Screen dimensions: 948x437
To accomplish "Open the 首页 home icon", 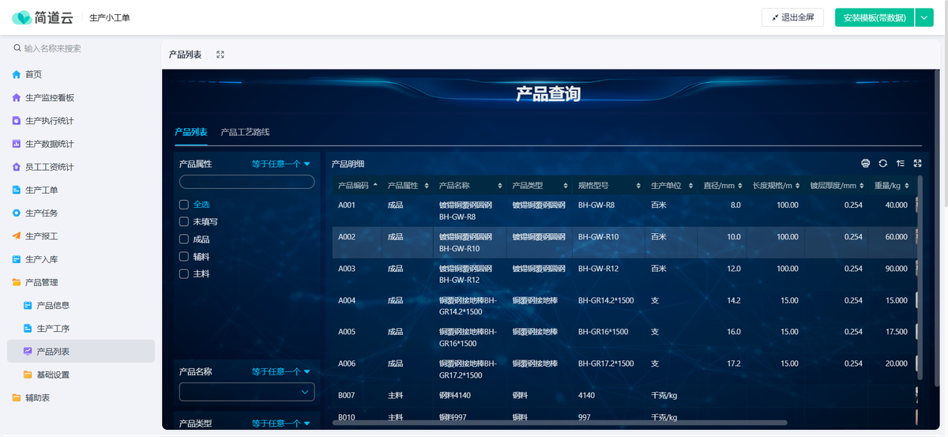I will [17, 74].
